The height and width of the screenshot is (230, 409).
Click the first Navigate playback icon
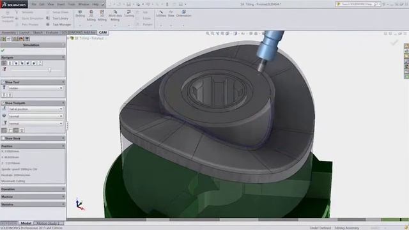click(x=4, y=63)
